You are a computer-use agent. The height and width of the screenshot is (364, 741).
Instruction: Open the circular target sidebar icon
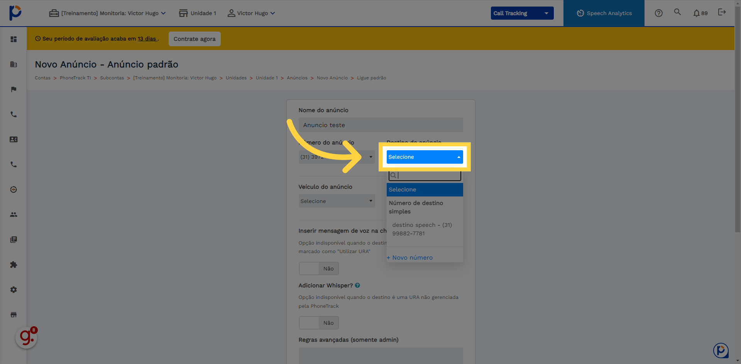pos(14,190)
